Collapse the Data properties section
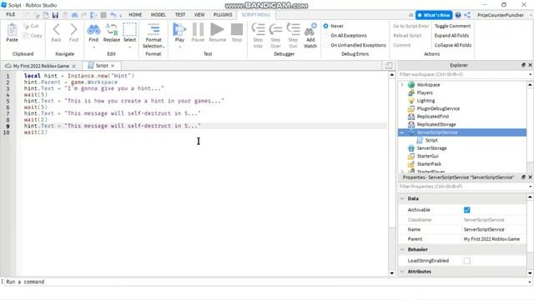The width and height of the screenshot is (534, 300). (402, 198)
